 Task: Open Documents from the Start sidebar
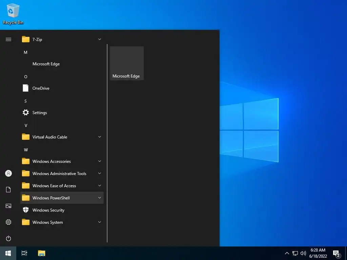tap(8, 190)
